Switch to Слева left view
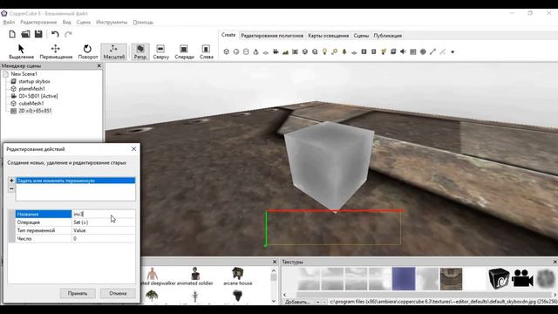558x314 pixels. pyautogui.click(x=206, y=51)
